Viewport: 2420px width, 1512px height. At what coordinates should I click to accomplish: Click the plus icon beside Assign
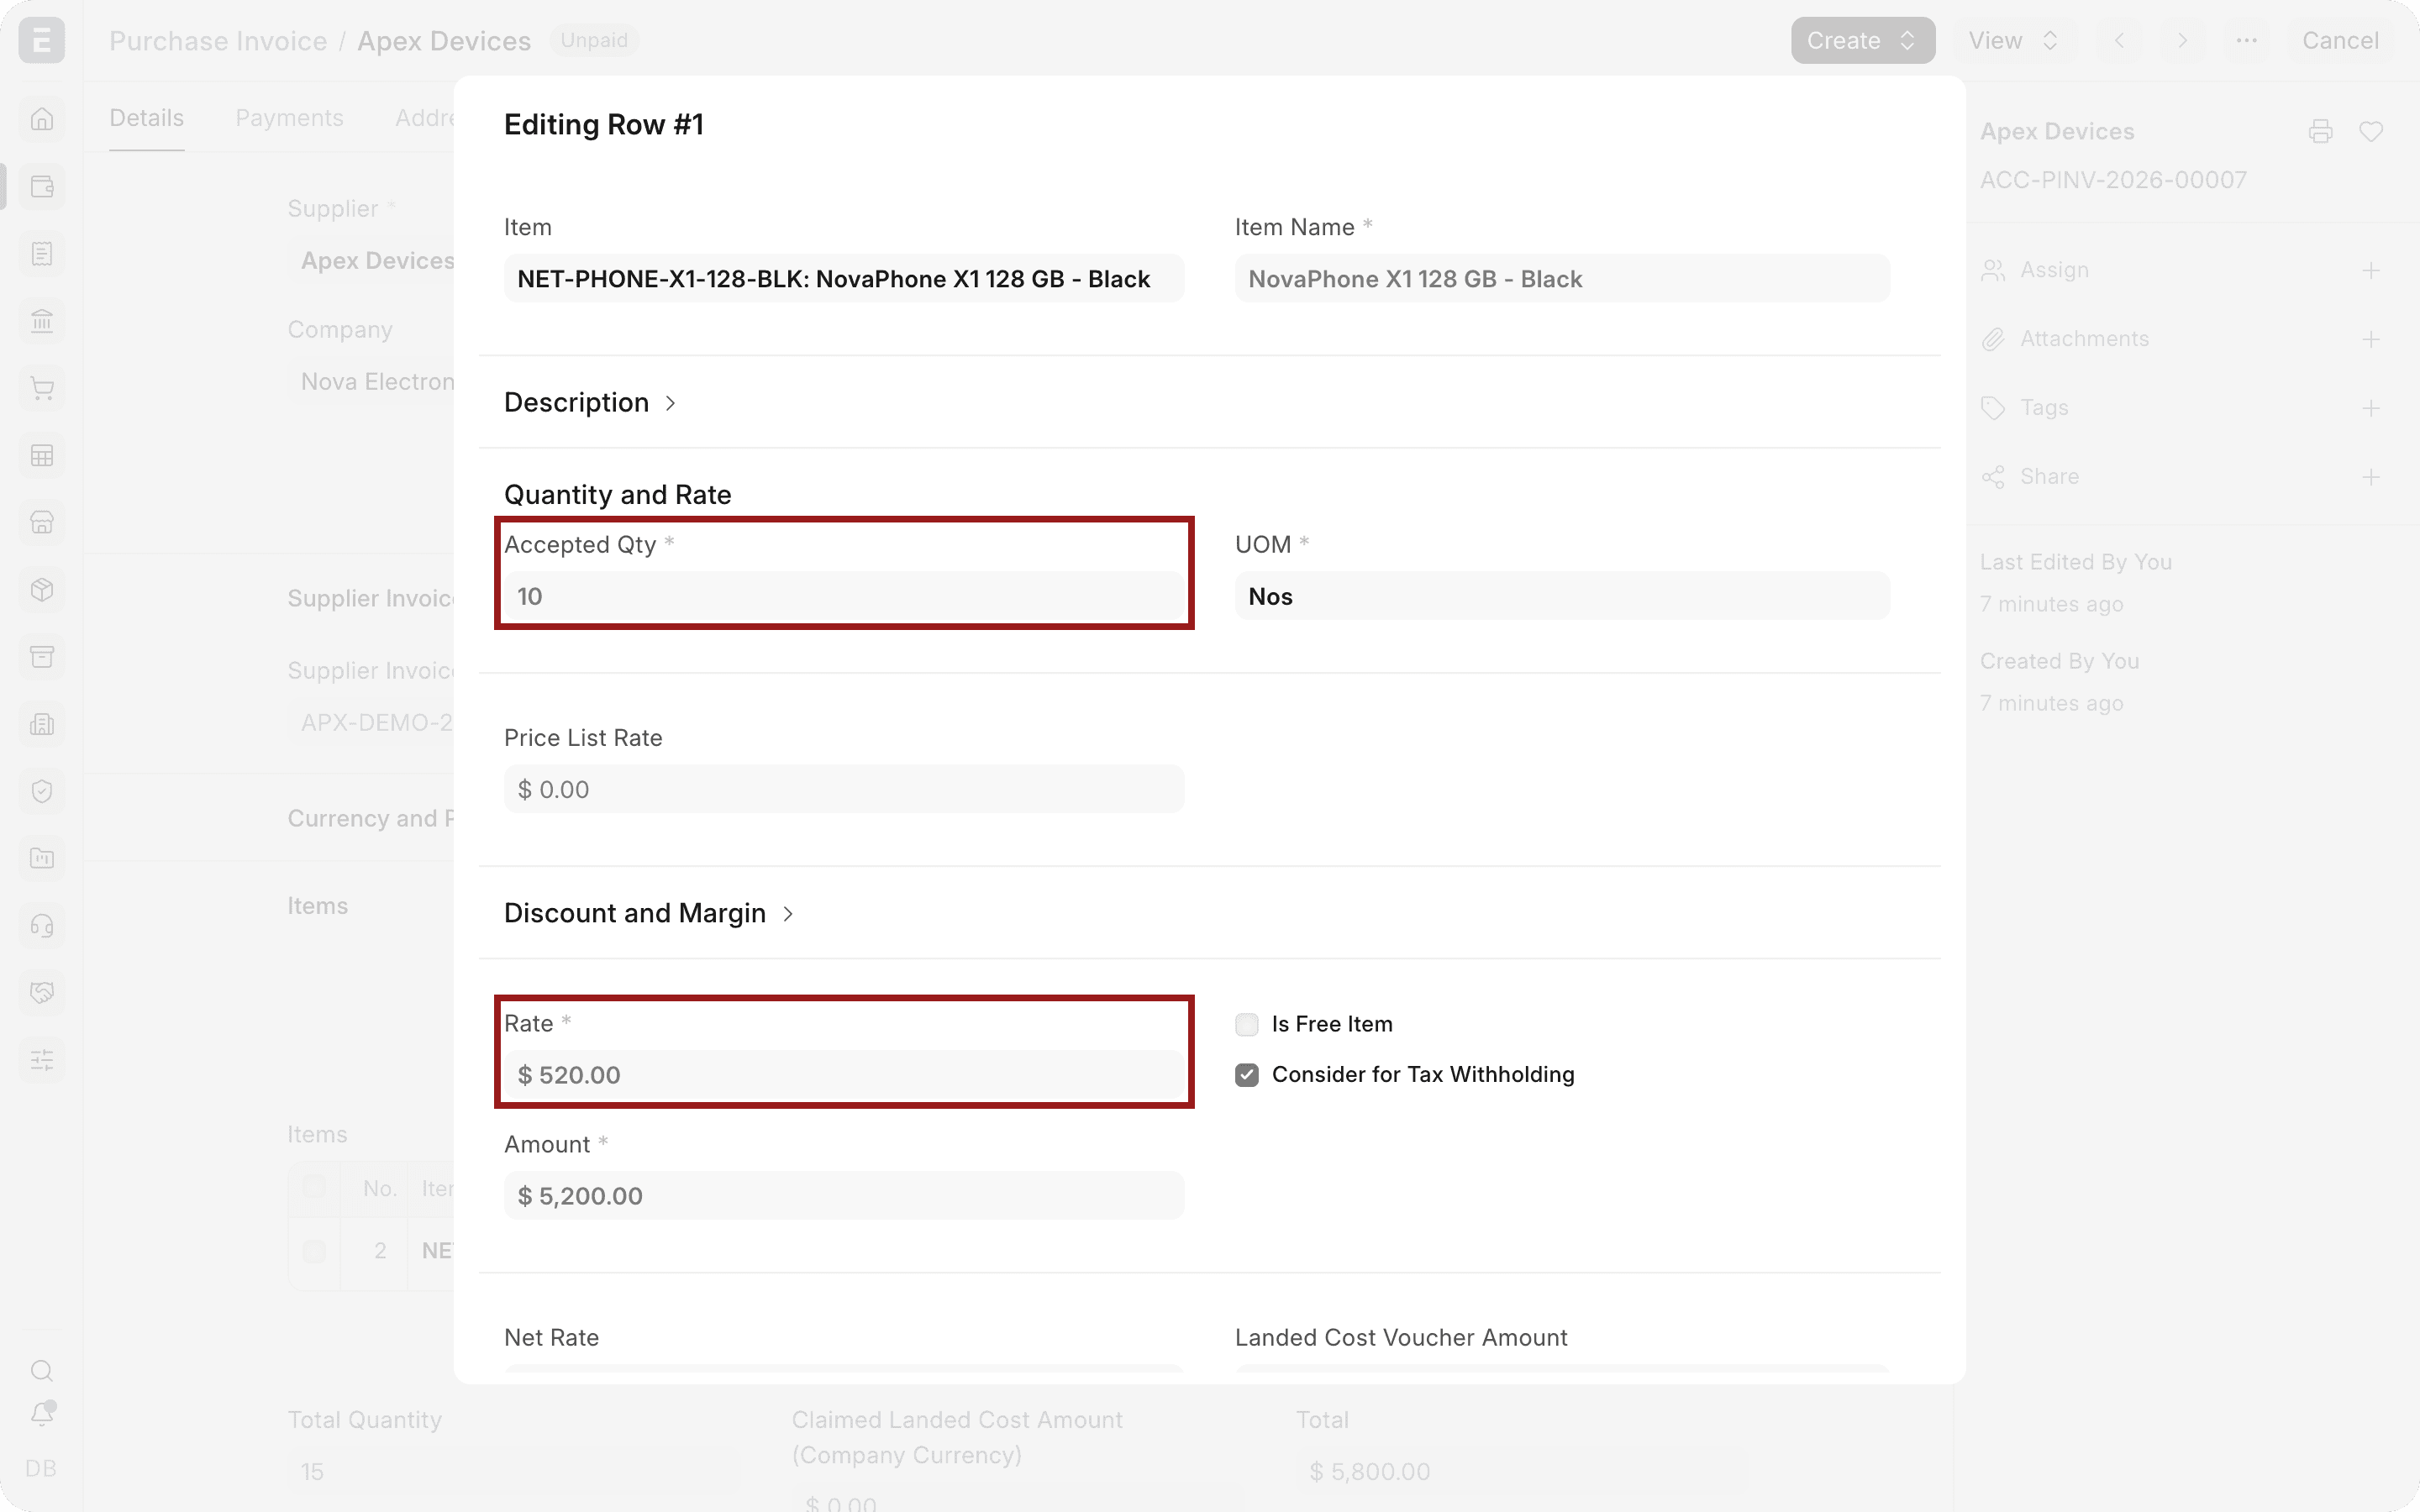[x=2371, y=271]
